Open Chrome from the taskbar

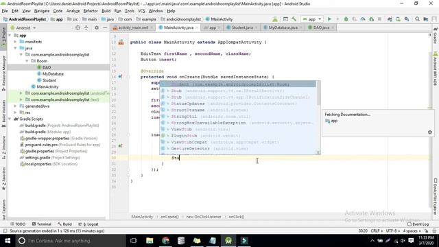[x=165, y=241]
